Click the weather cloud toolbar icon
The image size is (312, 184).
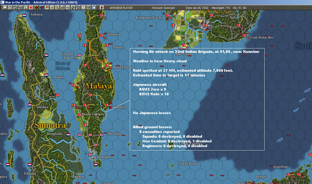(94, 8)
